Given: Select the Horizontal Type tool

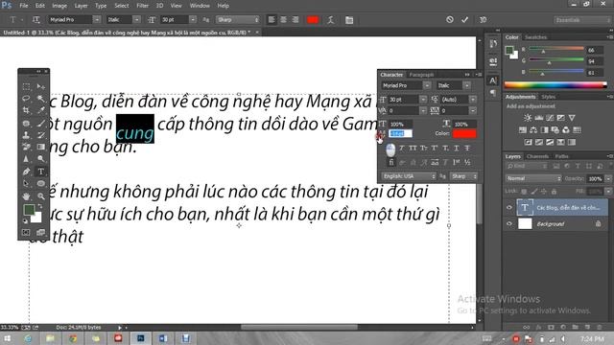Looking at the screenshot, I should [x=40, y=172].
